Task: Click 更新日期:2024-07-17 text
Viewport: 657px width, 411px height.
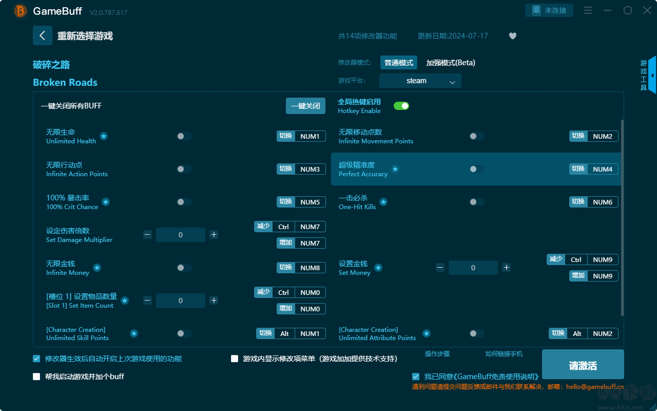Action: tap(453, 36)
